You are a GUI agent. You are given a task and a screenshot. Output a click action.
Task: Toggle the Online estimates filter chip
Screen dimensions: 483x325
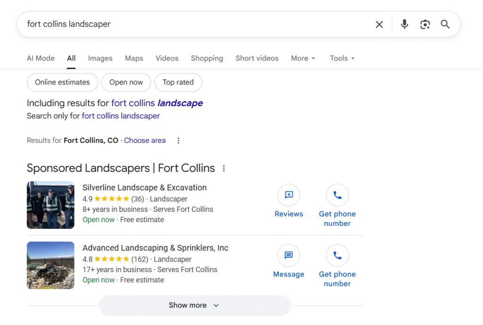point(62,82)
